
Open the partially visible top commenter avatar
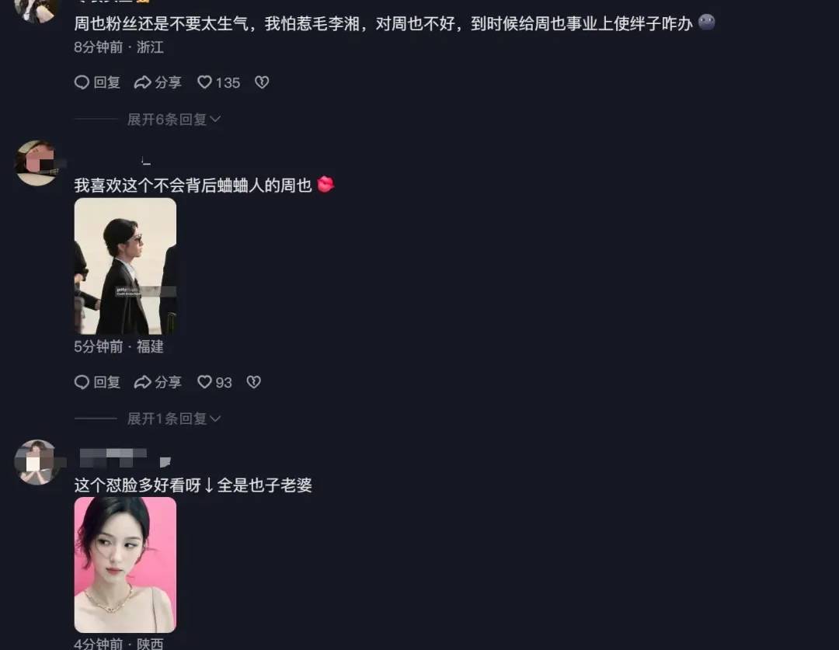pos(37,11)
